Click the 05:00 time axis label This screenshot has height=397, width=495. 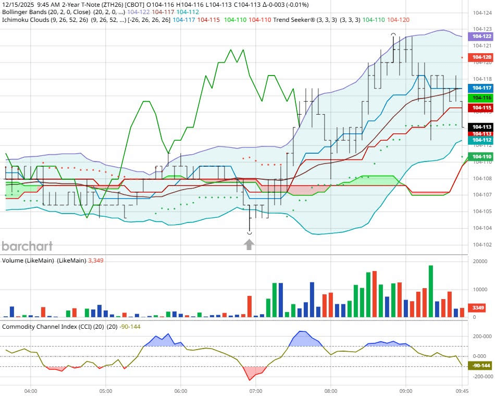tap(105, 391)
